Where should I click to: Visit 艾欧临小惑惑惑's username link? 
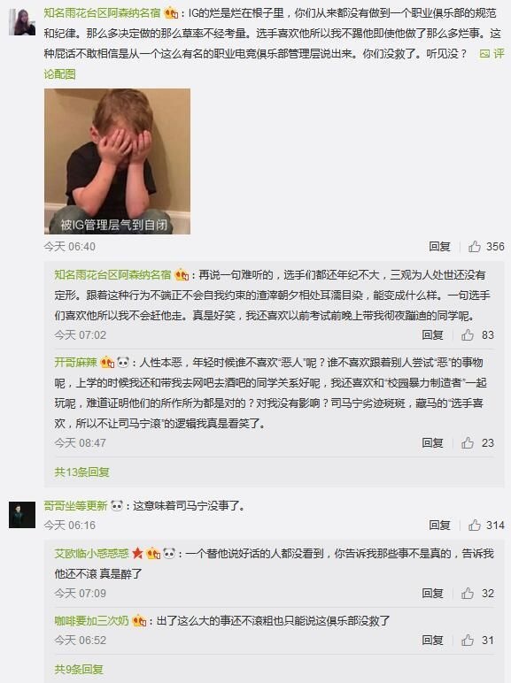(91, 554)
